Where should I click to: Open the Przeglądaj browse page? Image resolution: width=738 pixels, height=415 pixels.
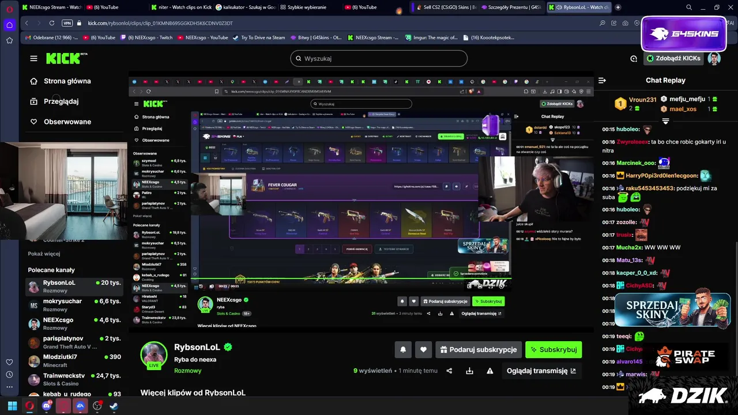54,101
